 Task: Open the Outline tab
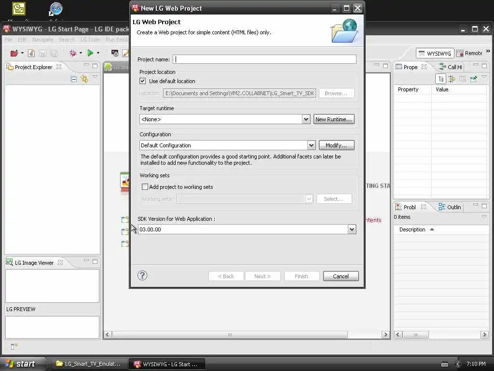point(450,207)
